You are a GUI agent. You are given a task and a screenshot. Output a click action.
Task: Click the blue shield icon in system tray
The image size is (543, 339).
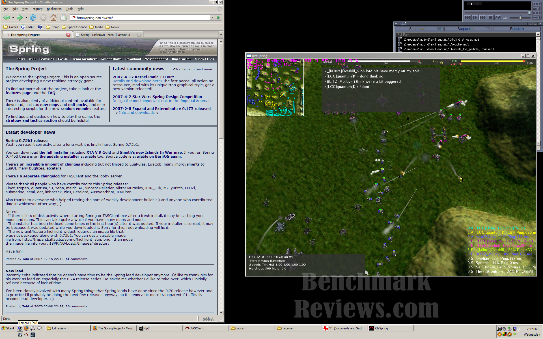coord(515,329)
